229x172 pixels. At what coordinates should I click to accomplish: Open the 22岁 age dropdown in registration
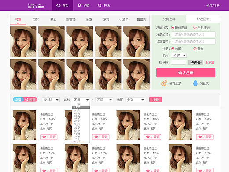pos(179,55)
